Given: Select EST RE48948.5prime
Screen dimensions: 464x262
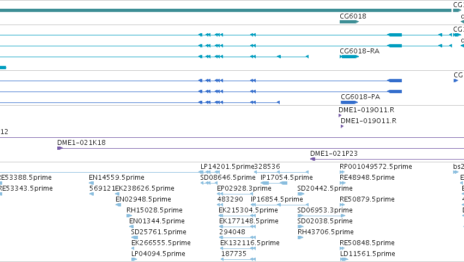Looking at the screenshot, I should click(x=367, y=178).
